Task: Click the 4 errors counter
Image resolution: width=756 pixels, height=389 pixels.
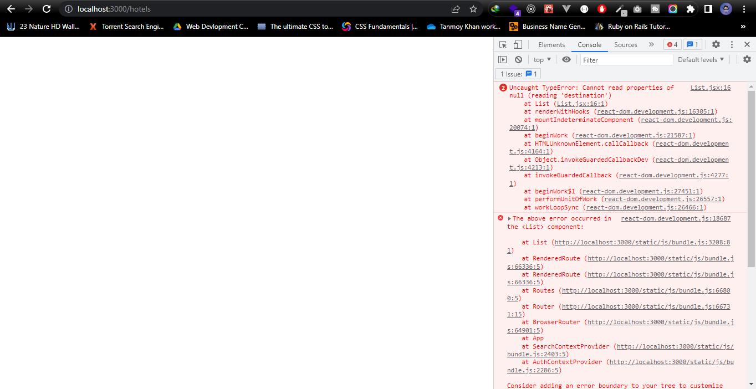Action: click(x=672, y=45)
